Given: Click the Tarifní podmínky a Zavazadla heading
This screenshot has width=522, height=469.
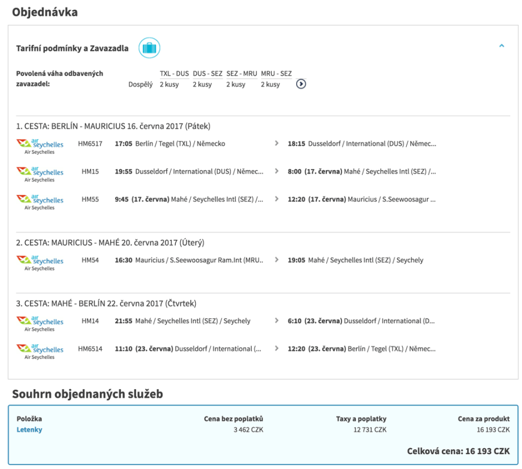Looking at the screenshot, I should point(72,48).
